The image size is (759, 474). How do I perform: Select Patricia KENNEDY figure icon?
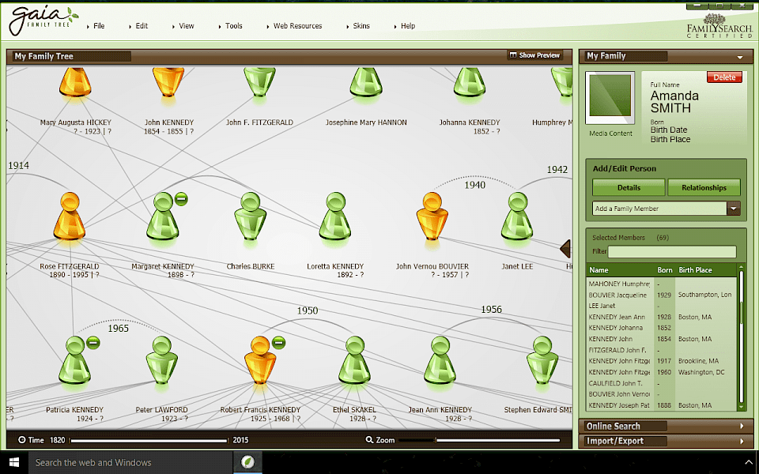74,360
